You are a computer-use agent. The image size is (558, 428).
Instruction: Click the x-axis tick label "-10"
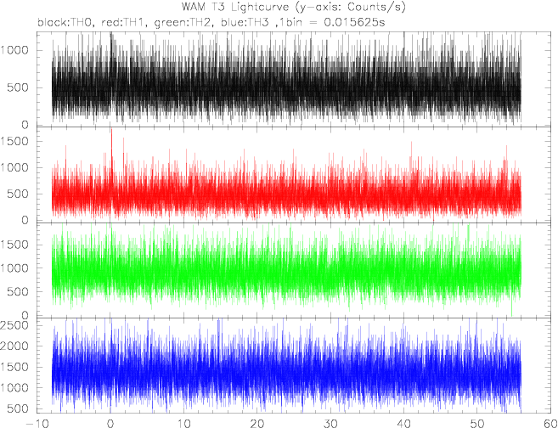click(37, 424)
